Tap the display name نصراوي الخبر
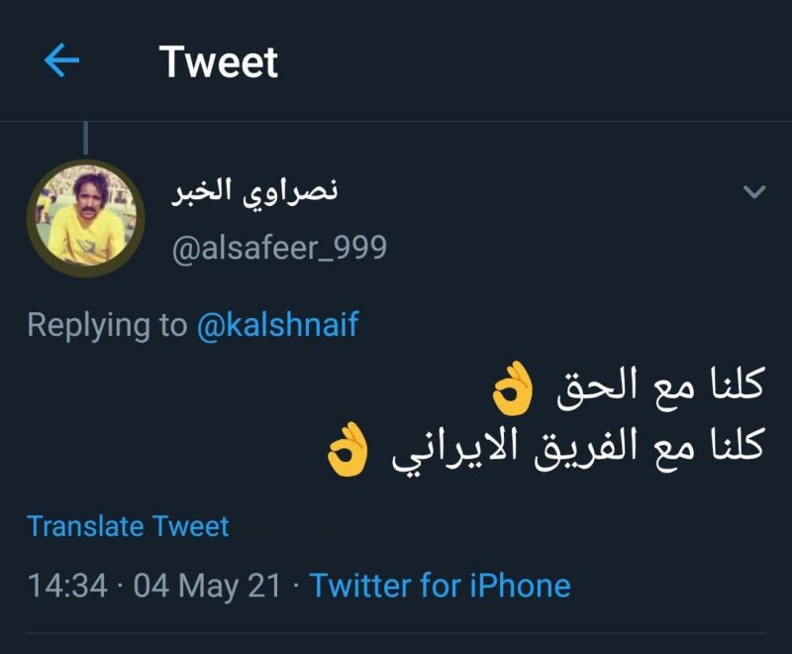Viewport: 792px width, 654px height. [x=255, y=190]
